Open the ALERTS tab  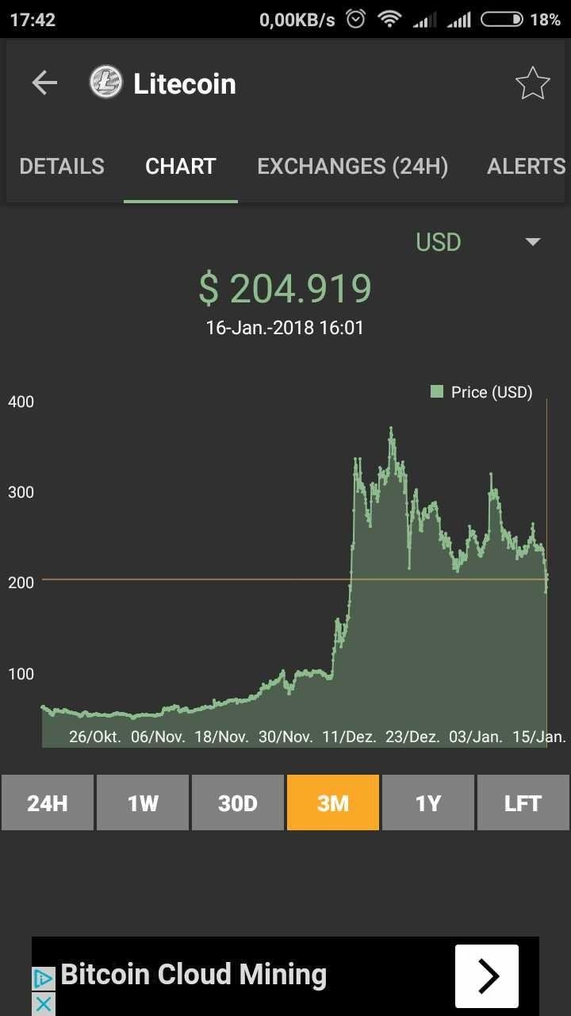pos(526,167)
